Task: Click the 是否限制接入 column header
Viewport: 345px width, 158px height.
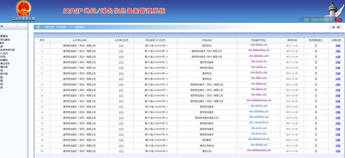Action: tap(316, 40)
